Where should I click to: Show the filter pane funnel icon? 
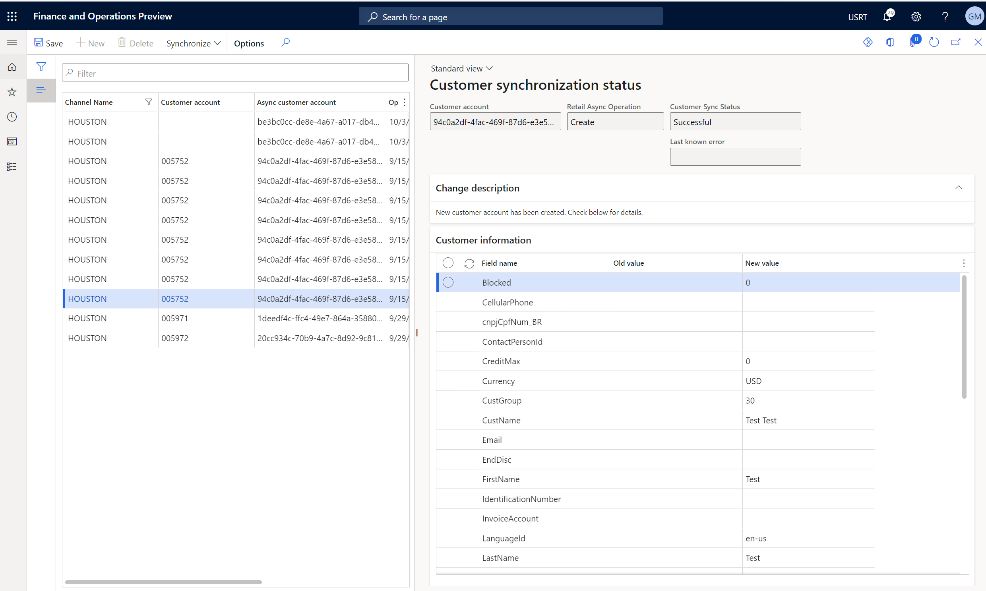click(41, 66)
